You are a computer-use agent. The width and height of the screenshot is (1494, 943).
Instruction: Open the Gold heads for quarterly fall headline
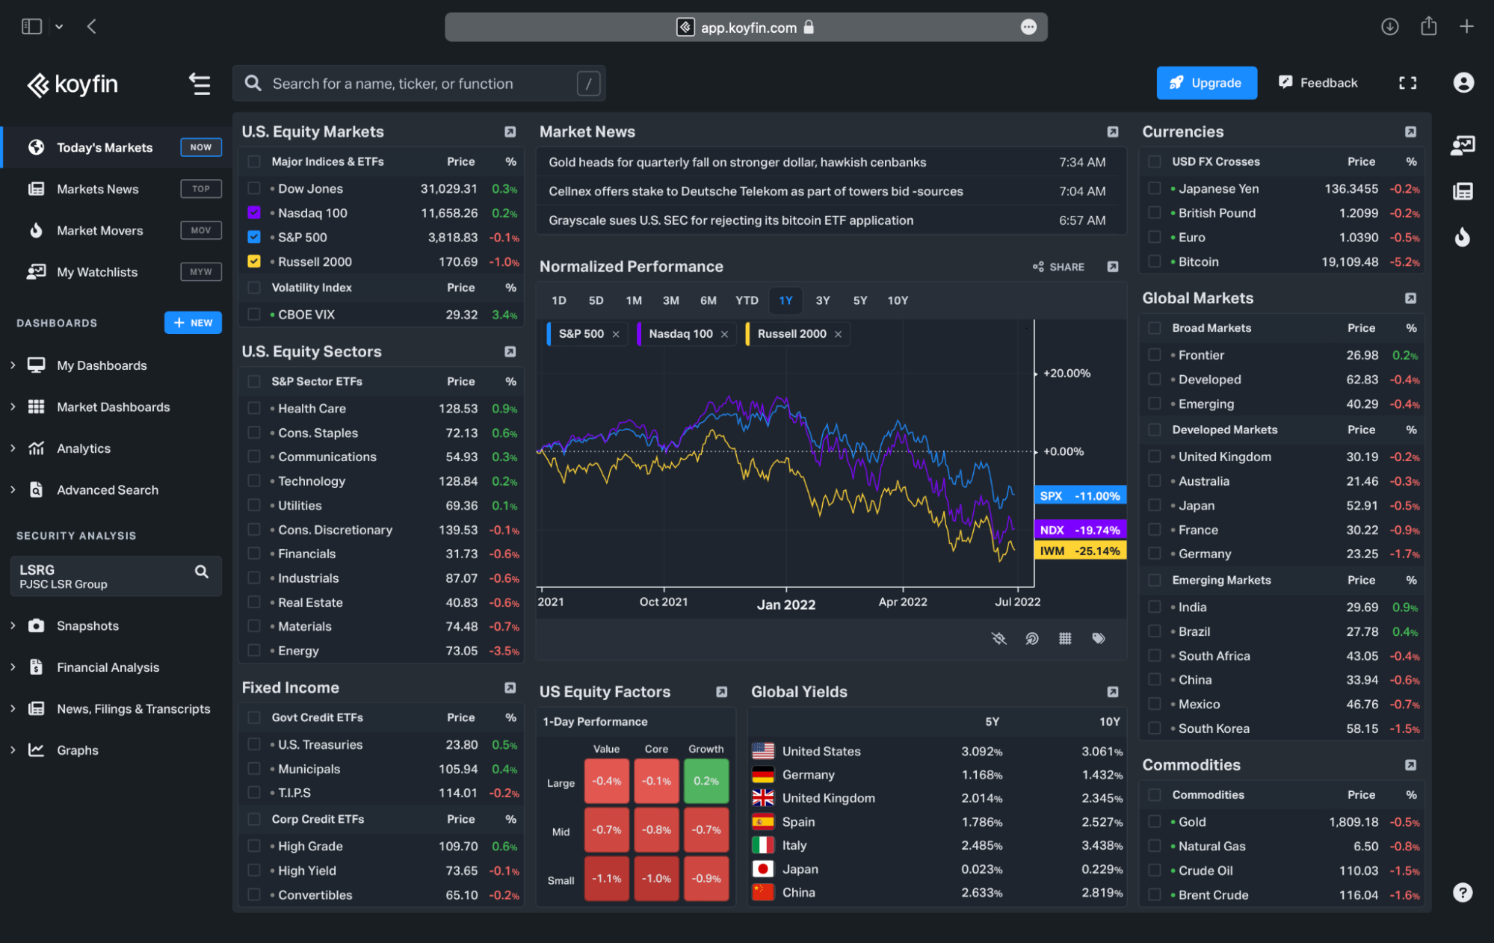pos(737,162)
